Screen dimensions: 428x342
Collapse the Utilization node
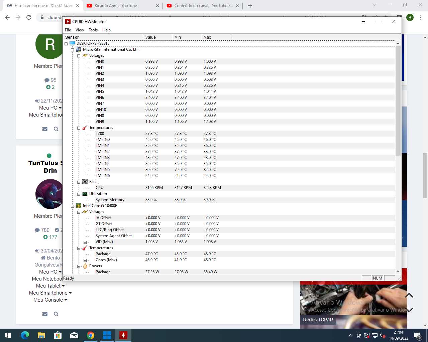79,194
